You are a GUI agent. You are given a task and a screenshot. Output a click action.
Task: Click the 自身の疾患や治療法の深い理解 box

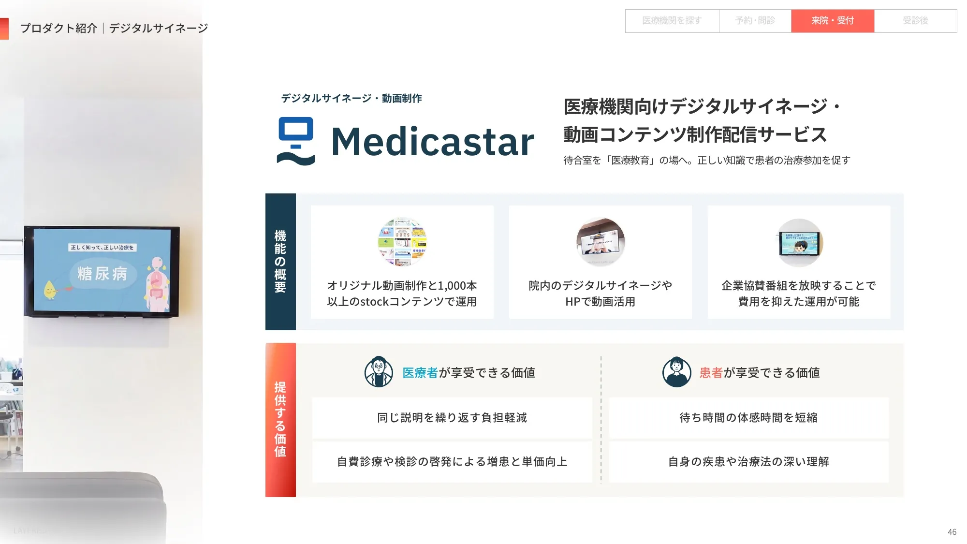[749, 462]
